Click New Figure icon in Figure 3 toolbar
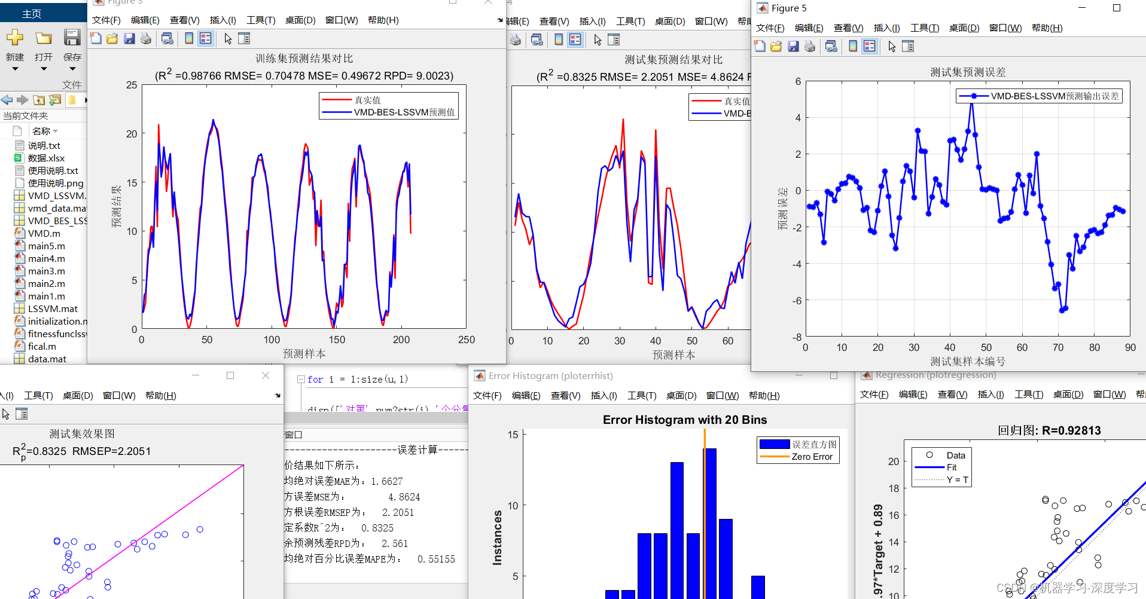 click(x=96, y=39)
